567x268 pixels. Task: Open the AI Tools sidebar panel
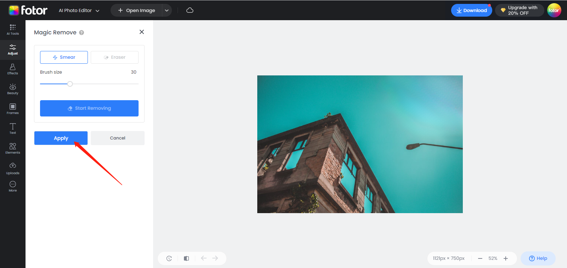click(13, 30)
